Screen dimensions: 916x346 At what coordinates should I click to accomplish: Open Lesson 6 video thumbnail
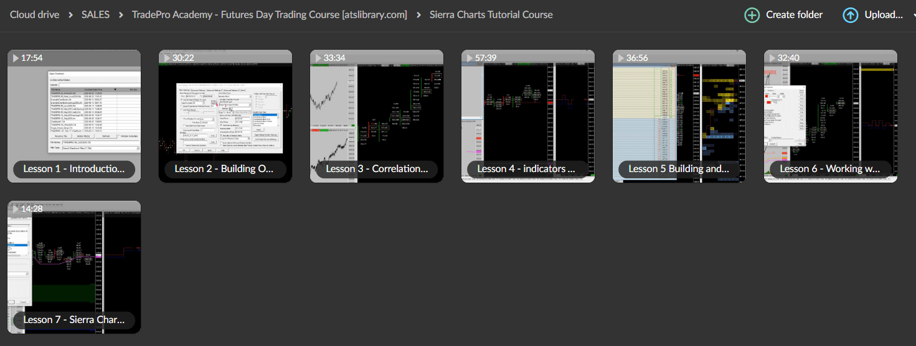pos(831,116)
